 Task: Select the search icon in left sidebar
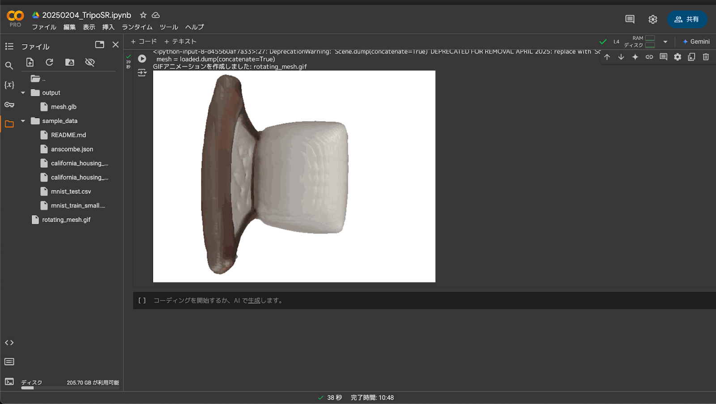click(x=9, y=65)
